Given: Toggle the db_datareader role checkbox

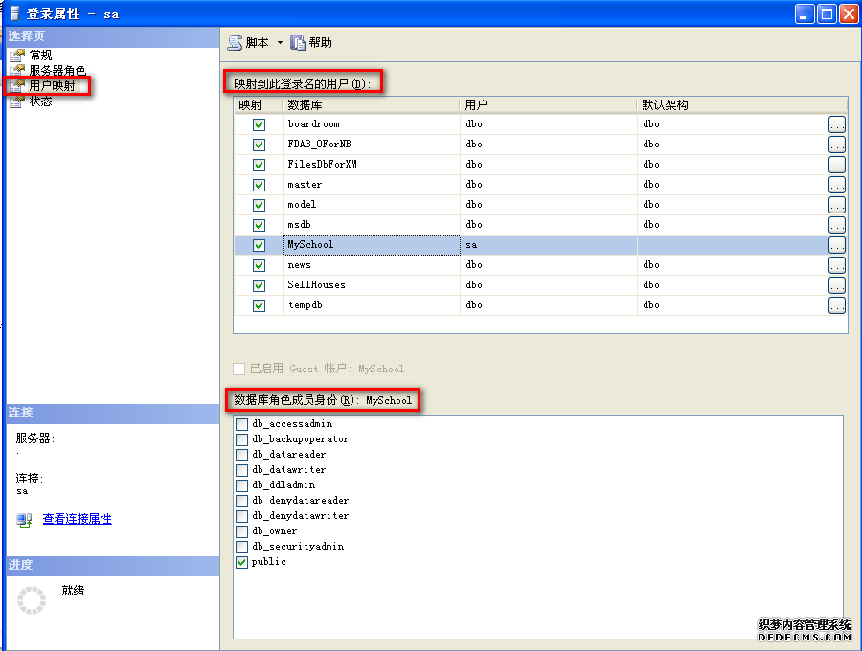Looking at the screenshot, I should point(242,455).
